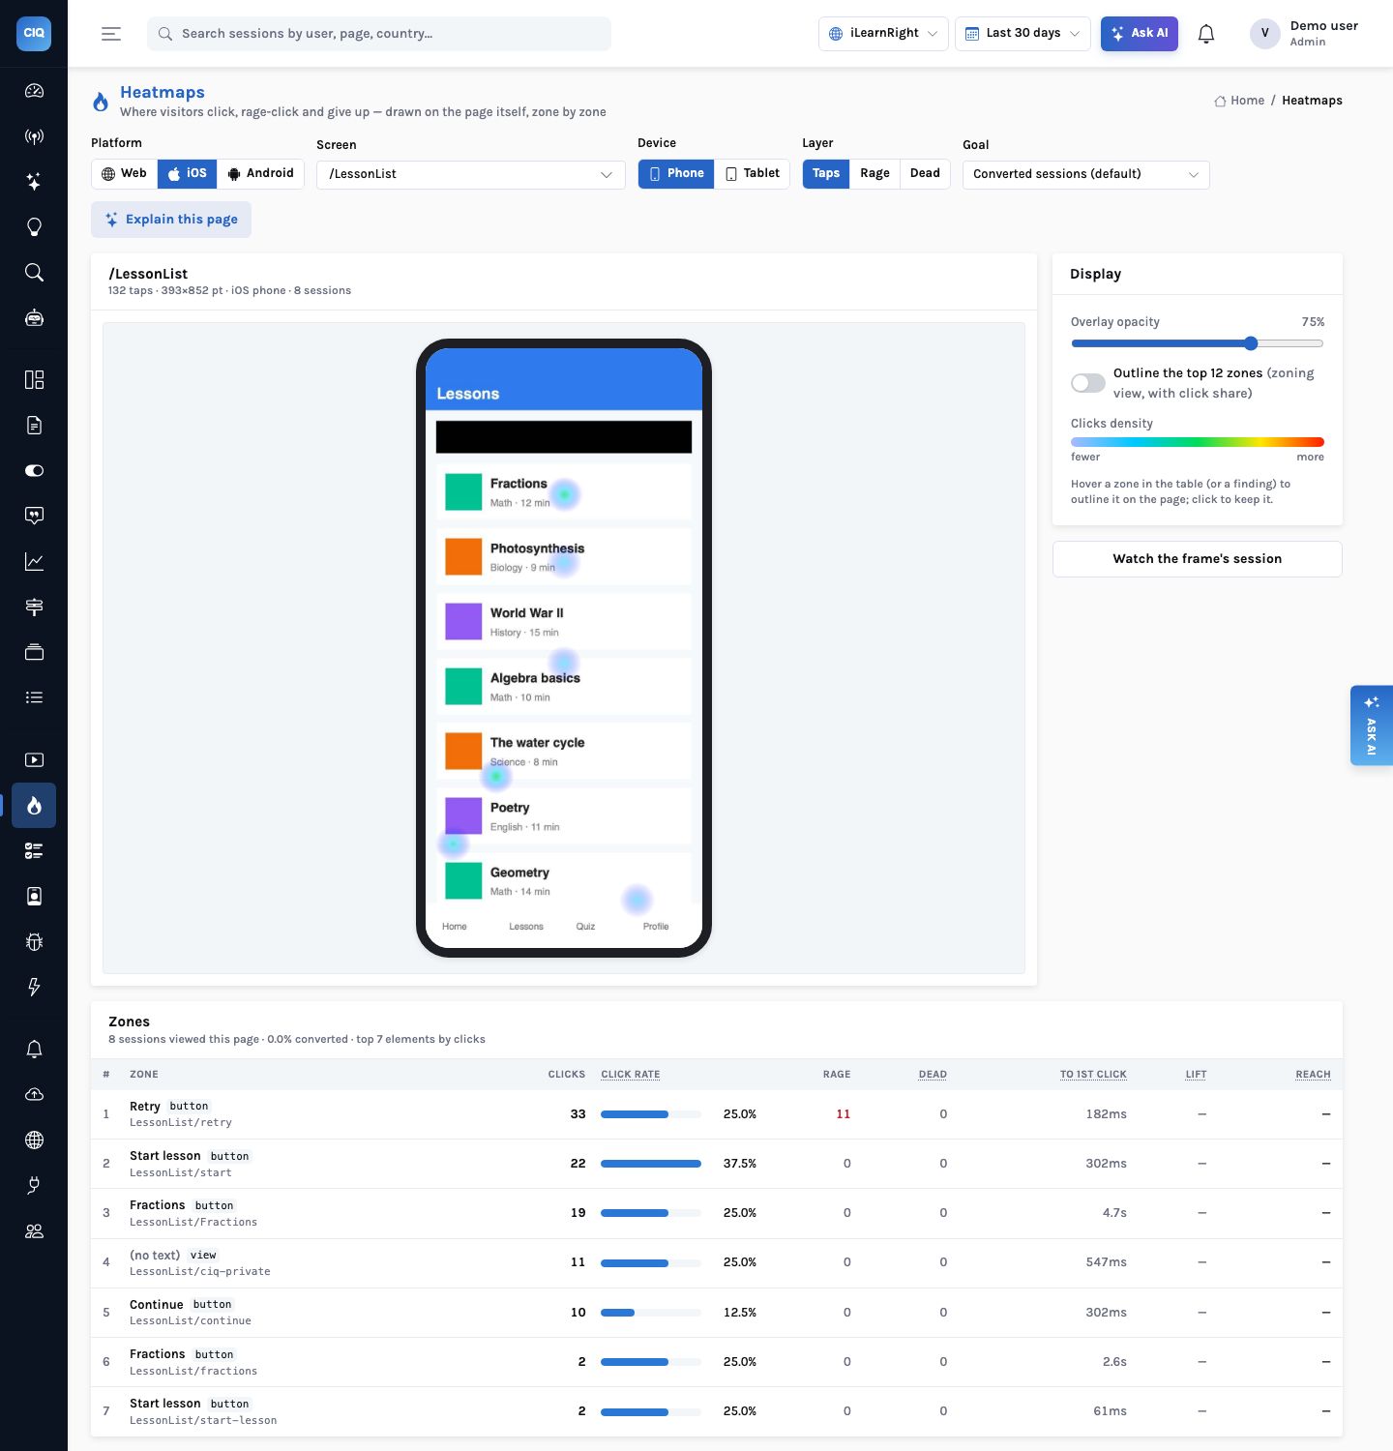Click Watch the frame's session button
Image resolution: width=1393 pixels, height=1451 pixels.
pyautogui.click(x=1198, y=559)
